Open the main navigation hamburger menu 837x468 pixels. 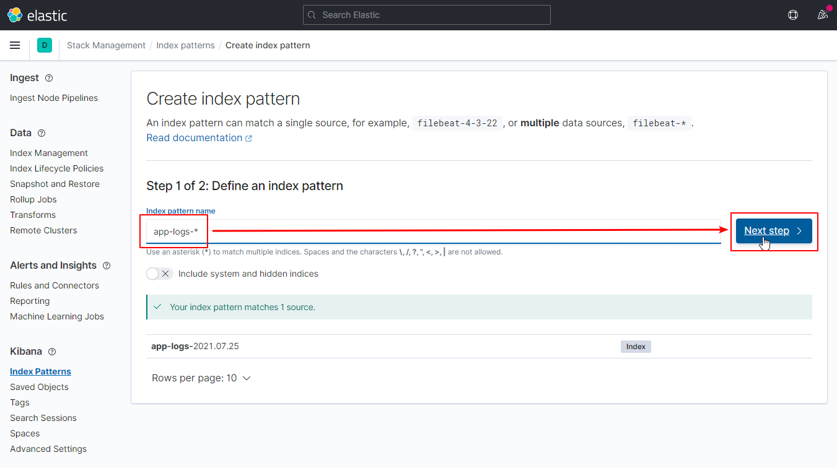tap(15, 45)
